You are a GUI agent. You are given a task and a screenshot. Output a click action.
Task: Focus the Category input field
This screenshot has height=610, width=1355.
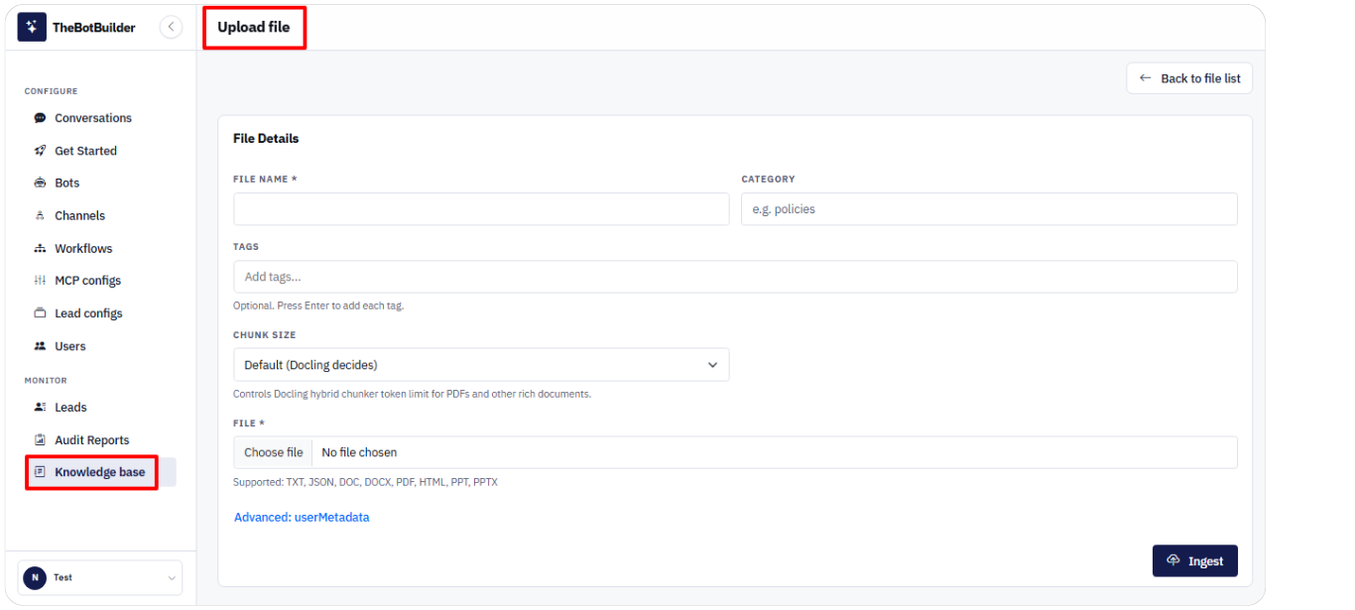click(989, 209)
